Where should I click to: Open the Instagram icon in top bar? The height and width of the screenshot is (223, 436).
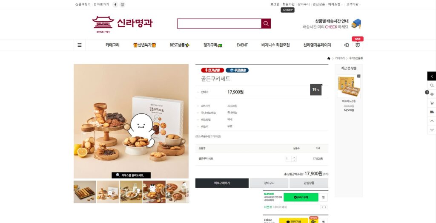(122, 4)
